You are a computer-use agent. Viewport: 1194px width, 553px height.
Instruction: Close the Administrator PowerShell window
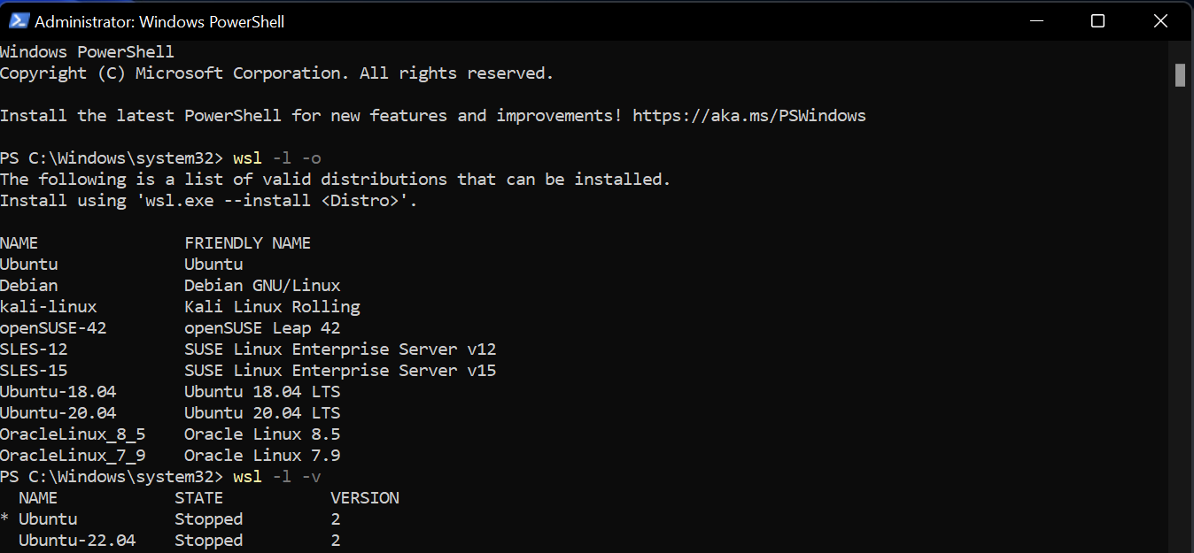[1159, 20]
